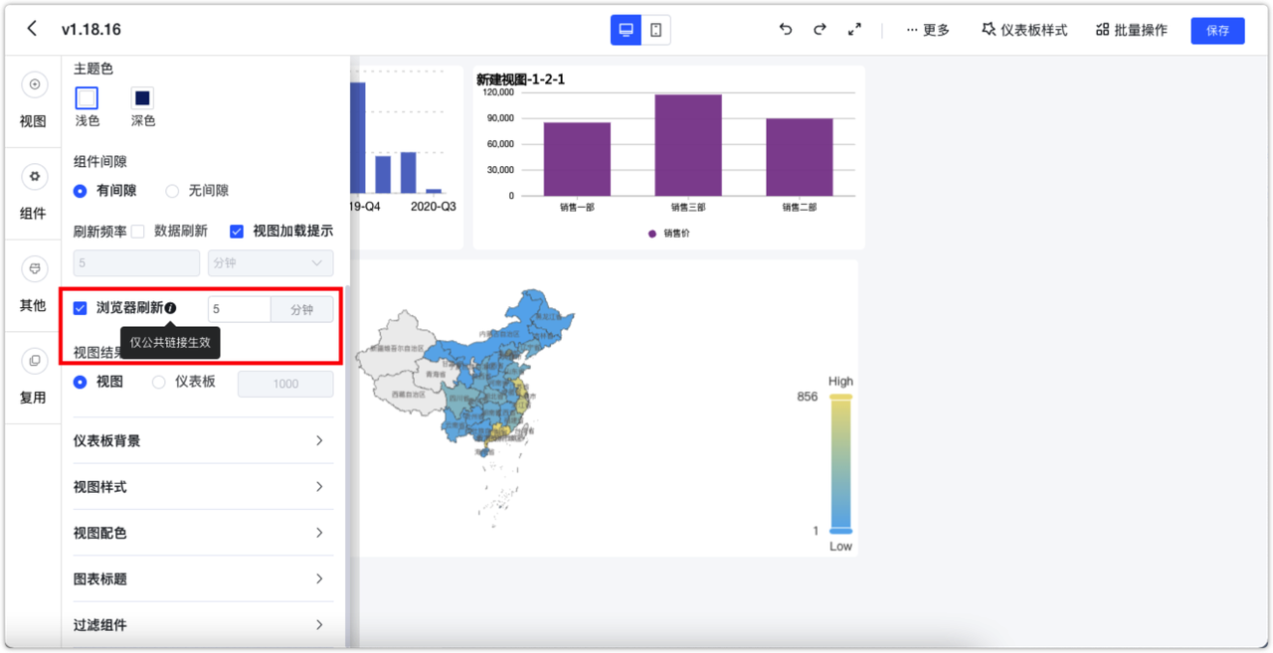Click the 销售二部 bar in chart
This screenshot has width=1273, height=653.
(800, 157)
